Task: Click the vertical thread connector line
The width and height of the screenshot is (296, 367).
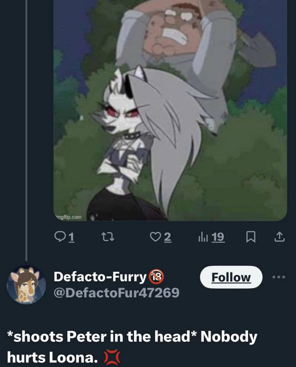Action: click(x=26, y=132)
